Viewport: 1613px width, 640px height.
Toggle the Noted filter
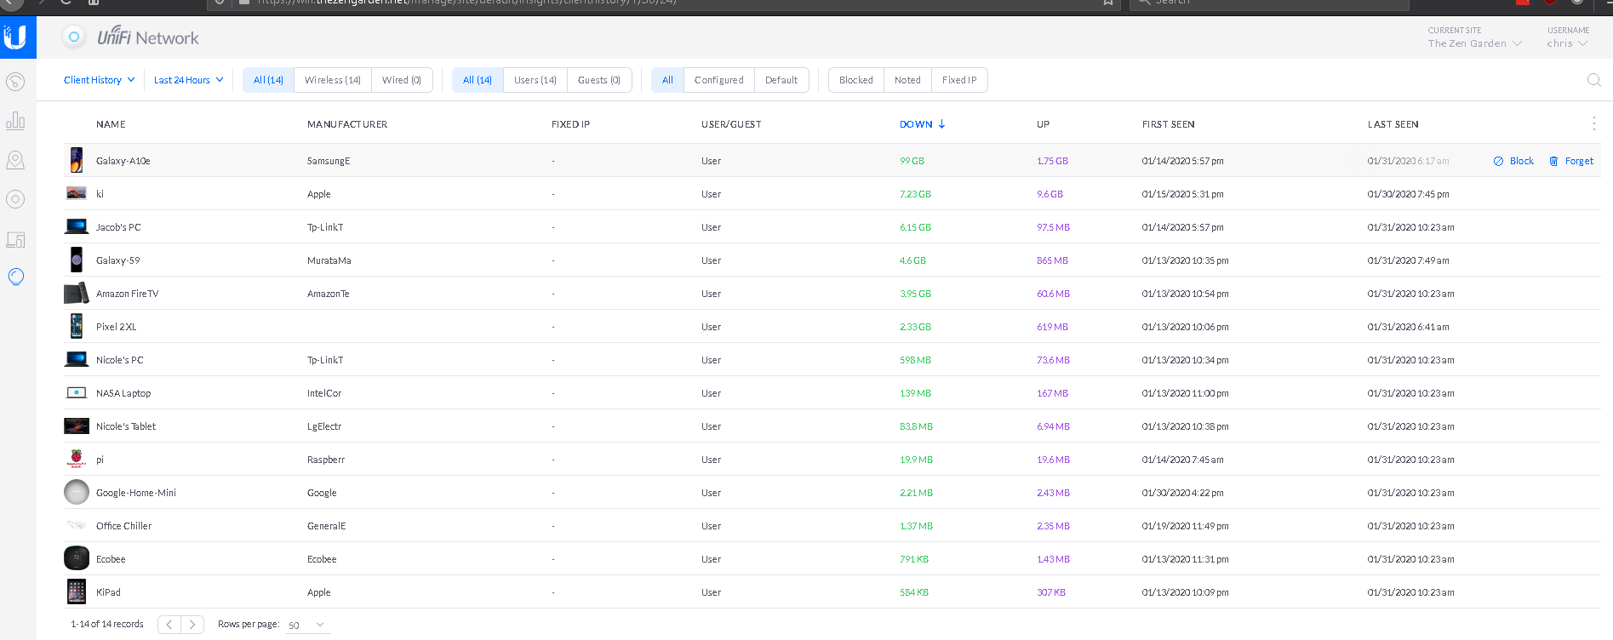[907, 80]
